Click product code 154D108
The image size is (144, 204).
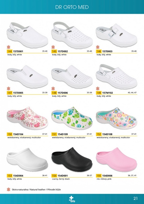click(x=107, y=134)
